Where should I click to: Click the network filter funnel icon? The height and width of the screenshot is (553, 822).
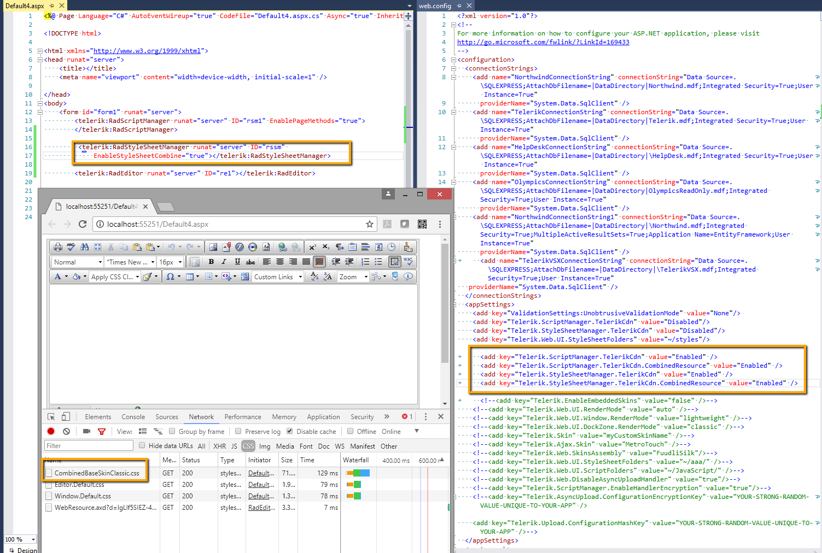[102, 431]
